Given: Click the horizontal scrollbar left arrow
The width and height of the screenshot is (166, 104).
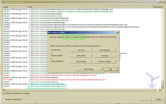Looking at the screenshot, I should [x=4, y=90].
